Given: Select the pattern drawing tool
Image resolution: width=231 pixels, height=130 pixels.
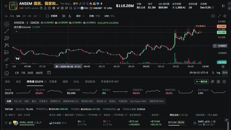Looking at the screenshot, I should [7, 45].
